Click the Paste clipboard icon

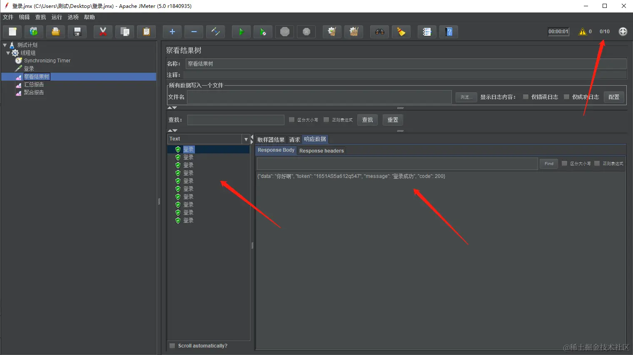pyautogui.click(x=147, y=32)
